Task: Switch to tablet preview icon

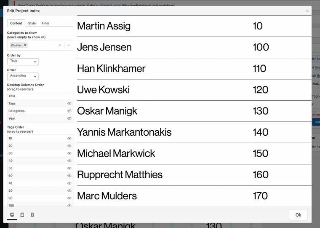Action: (22, 215)
